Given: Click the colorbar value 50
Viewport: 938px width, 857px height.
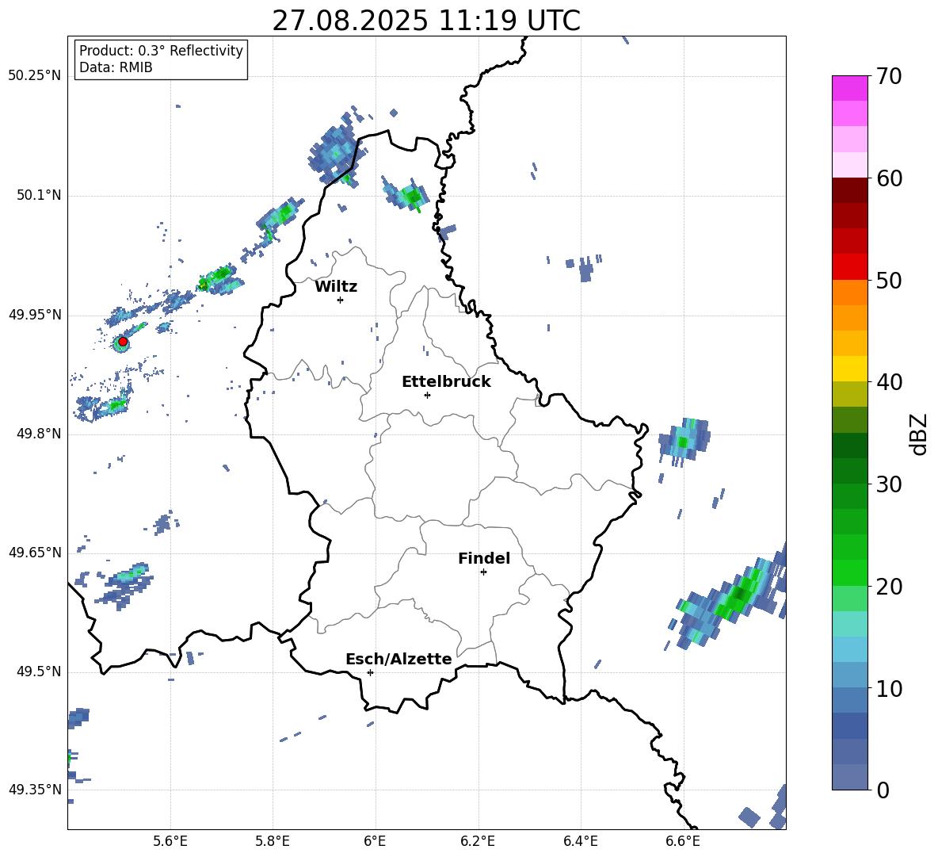Looking at the screenshot, I should 890,281.
